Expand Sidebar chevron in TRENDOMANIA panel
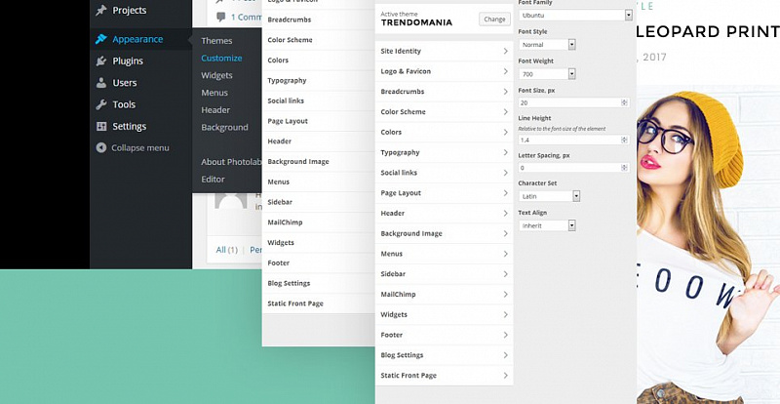Viewport: 780px width, 404px height. [505, 274]
